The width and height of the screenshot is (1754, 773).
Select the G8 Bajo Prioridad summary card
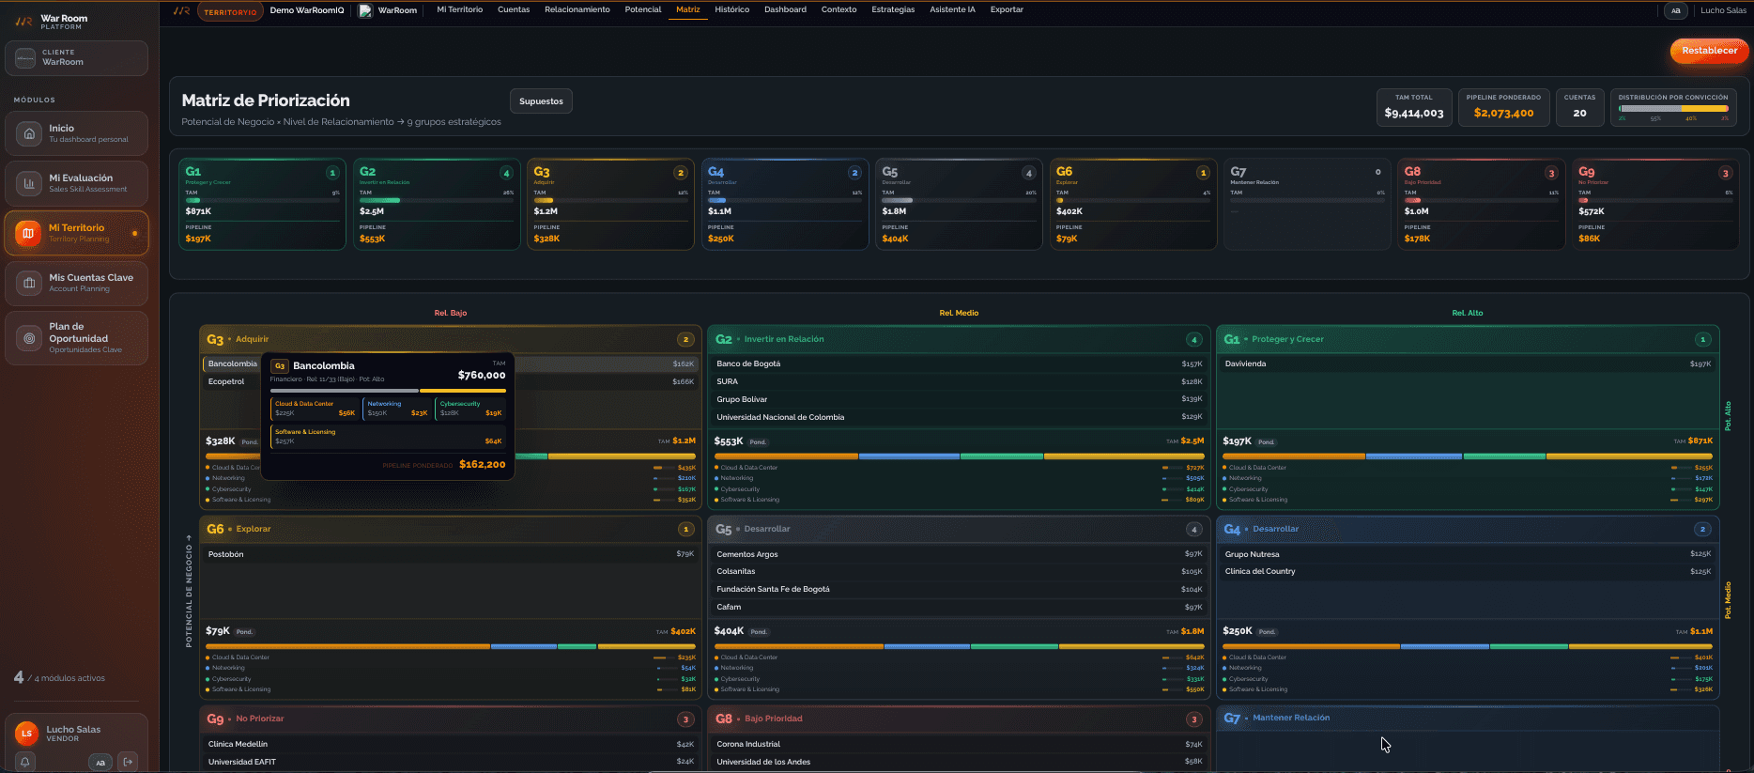1482,204
